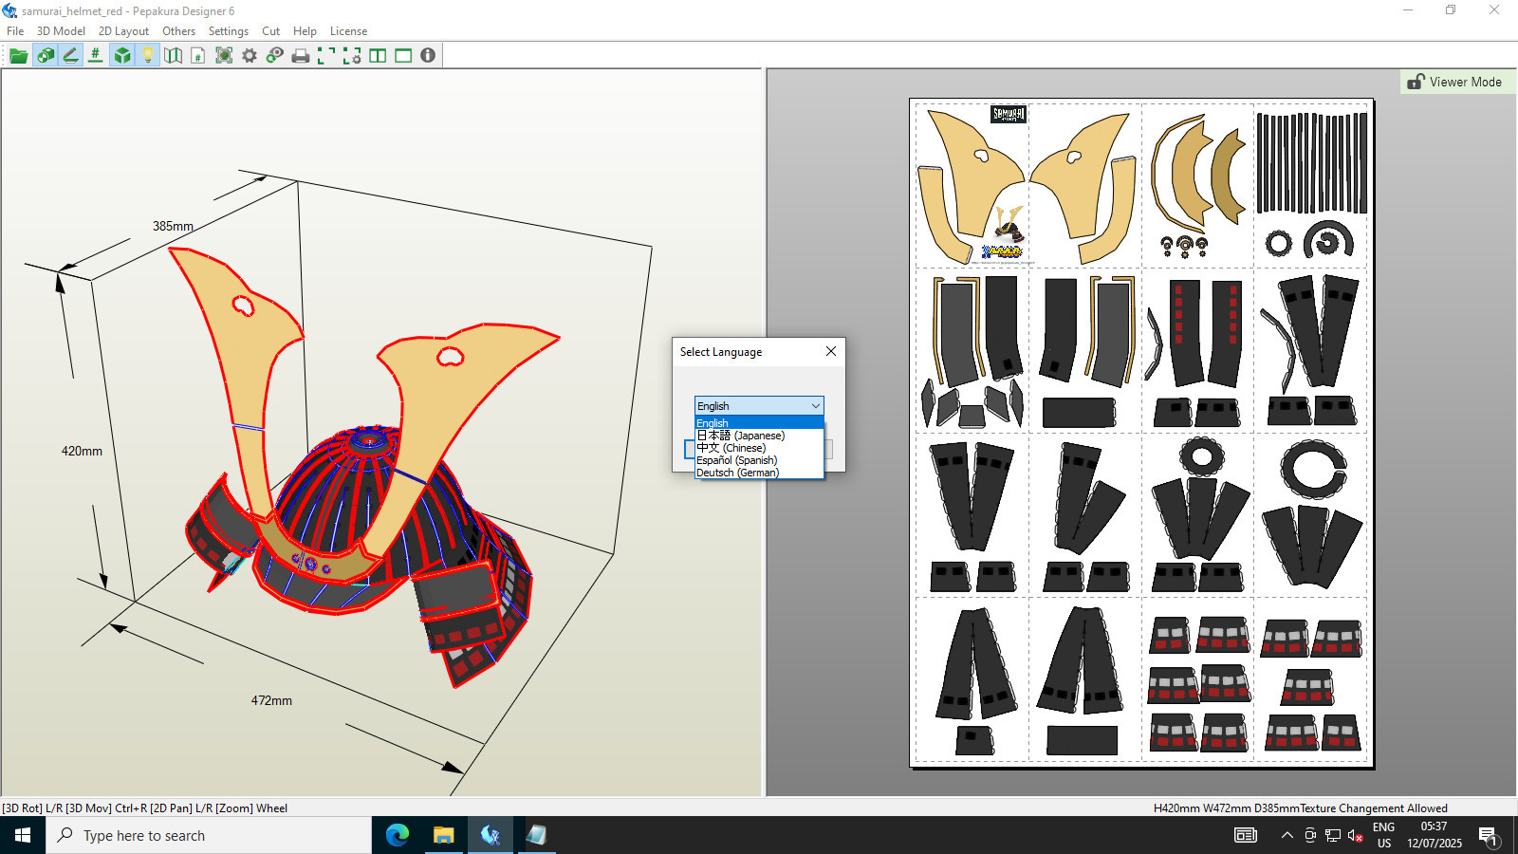Screen dimensions: 1518x854
Task: Choose Japanese from the language list
Action: pos(741,436)
